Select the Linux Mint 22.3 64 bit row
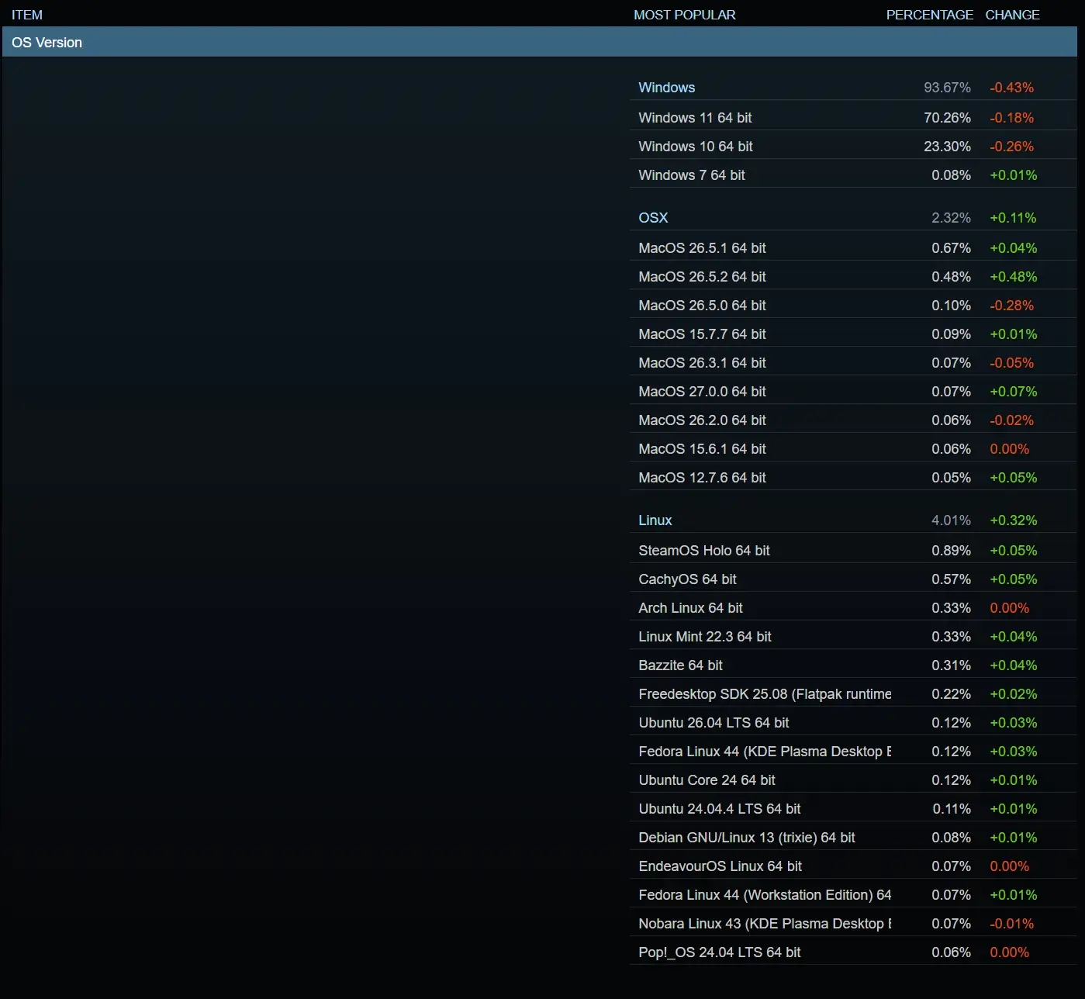This screenshot has height=999, width=1085. [x=853, y=637]
